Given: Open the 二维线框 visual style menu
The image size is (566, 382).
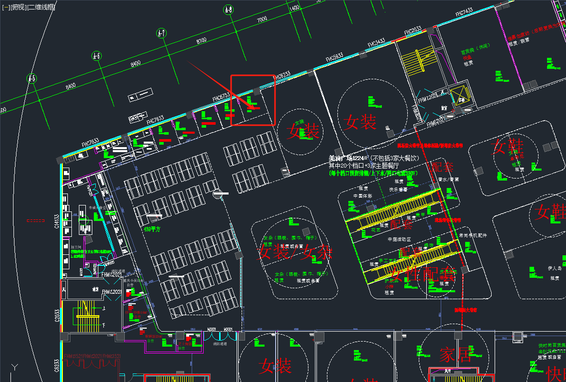Looking at the screenshot, I should coord(41,7).
